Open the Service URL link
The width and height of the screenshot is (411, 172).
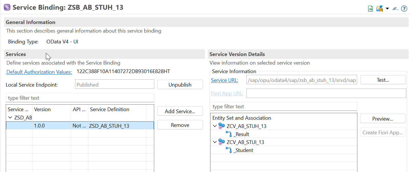click(224, 80)
